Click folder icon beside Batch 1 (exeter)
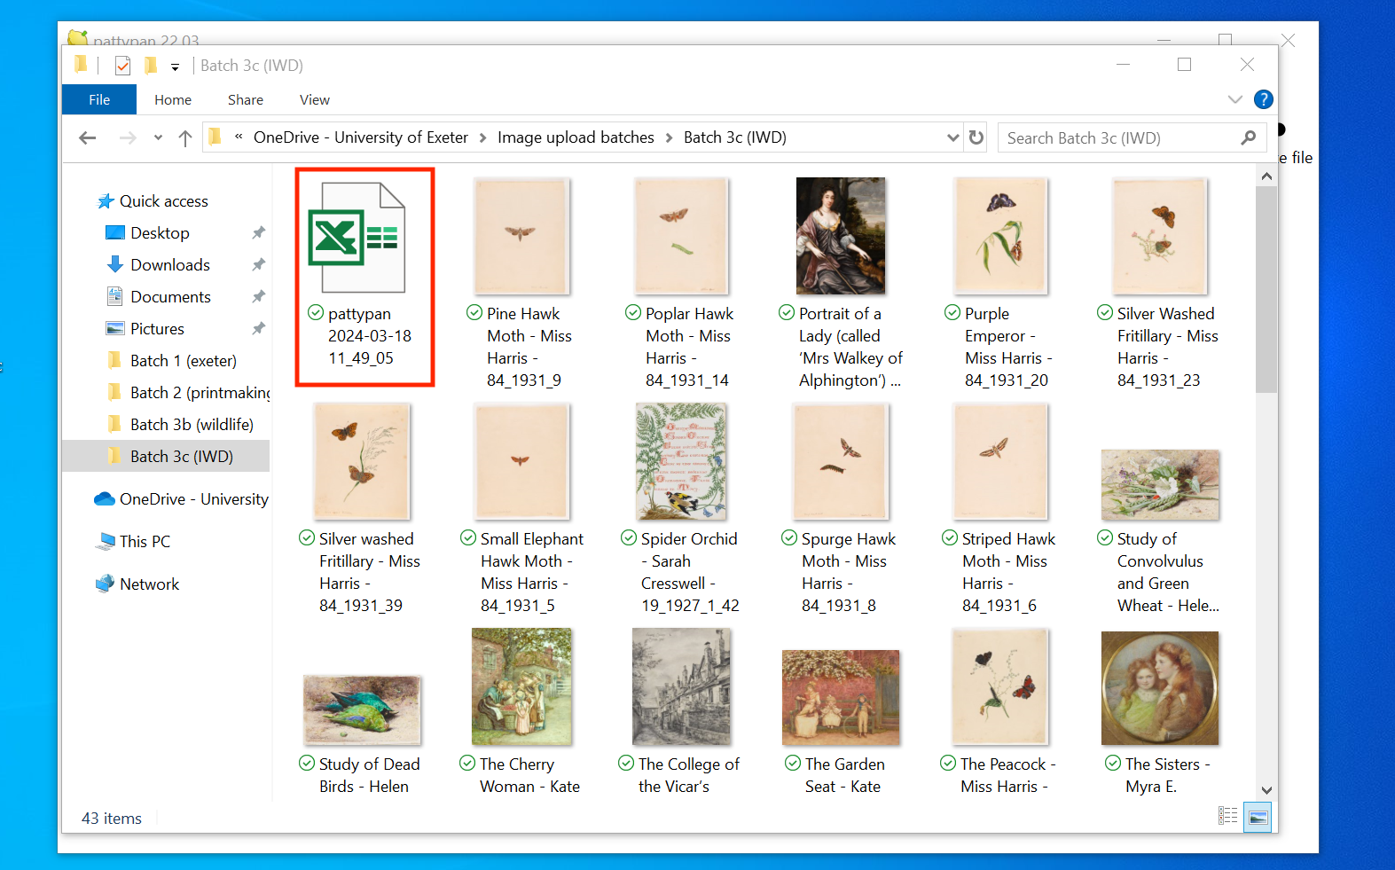Viewport: 1395px width, 870px height. click(x=114, y=360)
